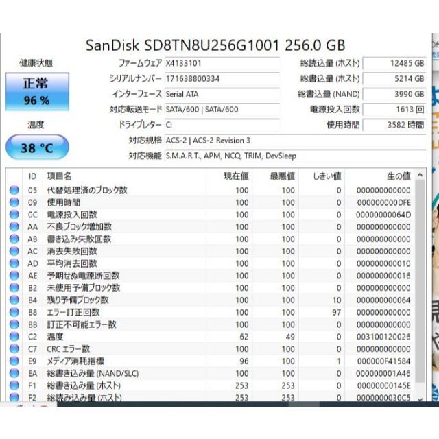
Task: Click the features field S.M.A.R.T., APM, NCQ
Action: point(296,156)
